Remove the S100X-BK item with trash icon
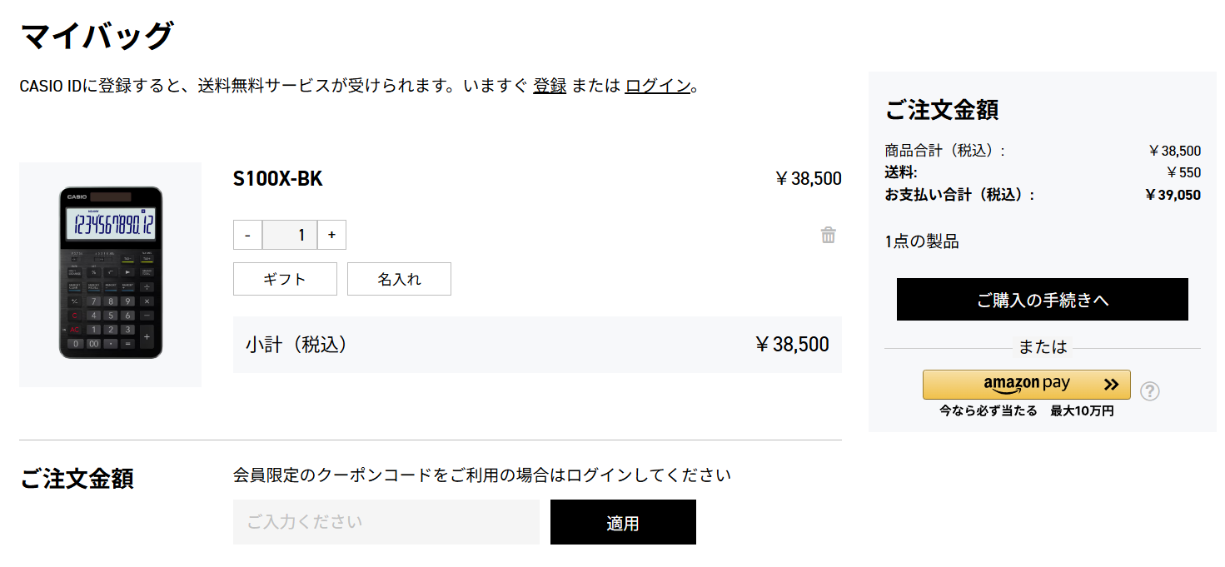Viewport: 1225px width, 567px height. pos(828,235)
